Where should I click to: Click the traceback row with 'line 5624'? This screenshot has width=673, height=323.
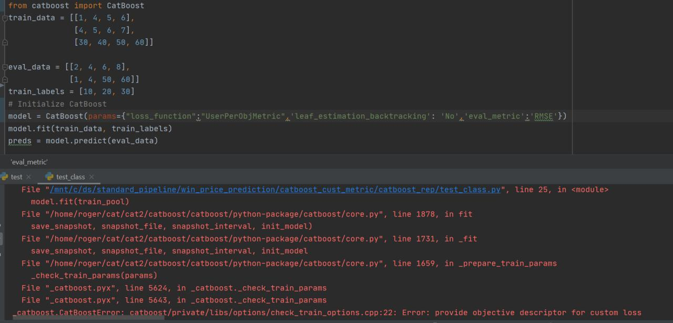174,288
